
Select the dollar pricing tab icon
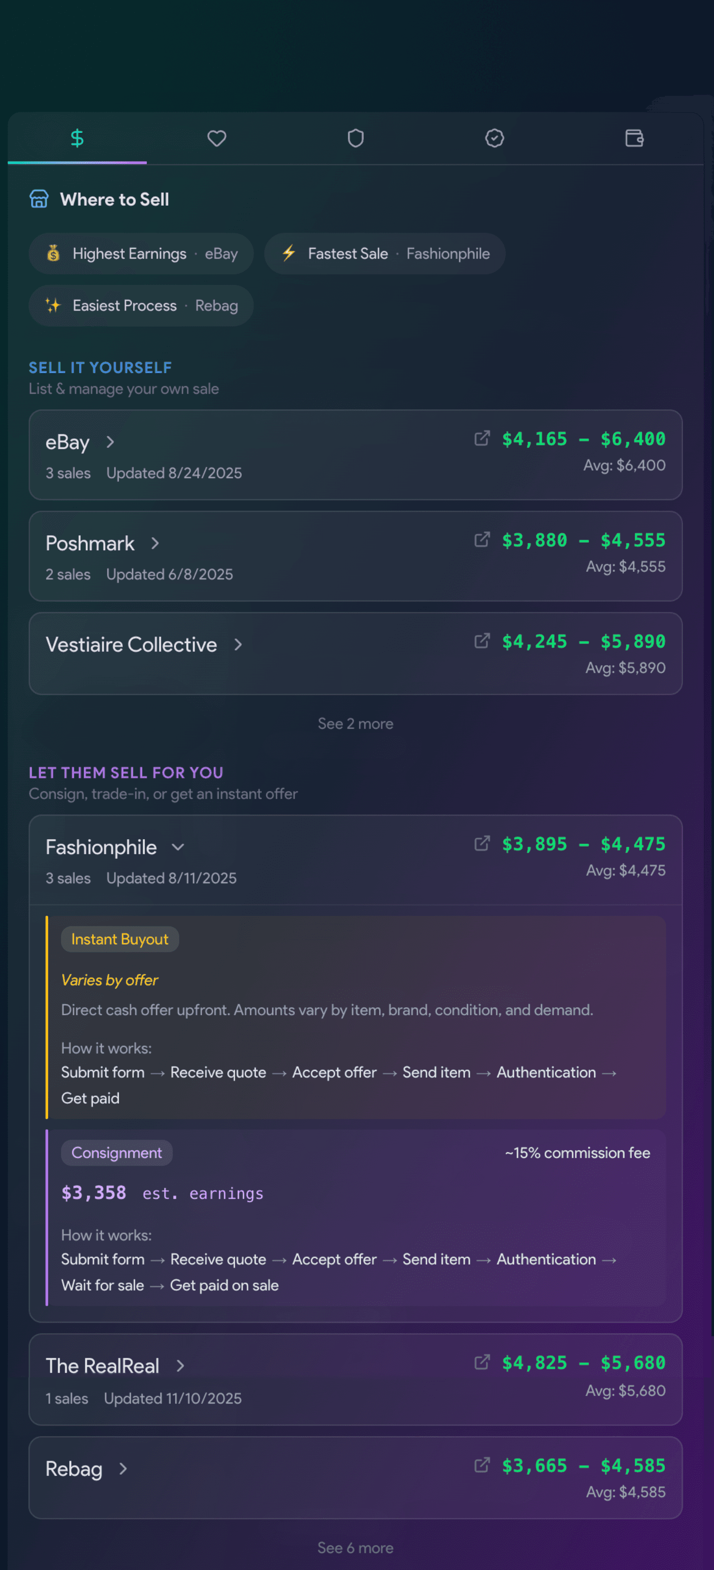pyautogui.click(x=77, y=138)
